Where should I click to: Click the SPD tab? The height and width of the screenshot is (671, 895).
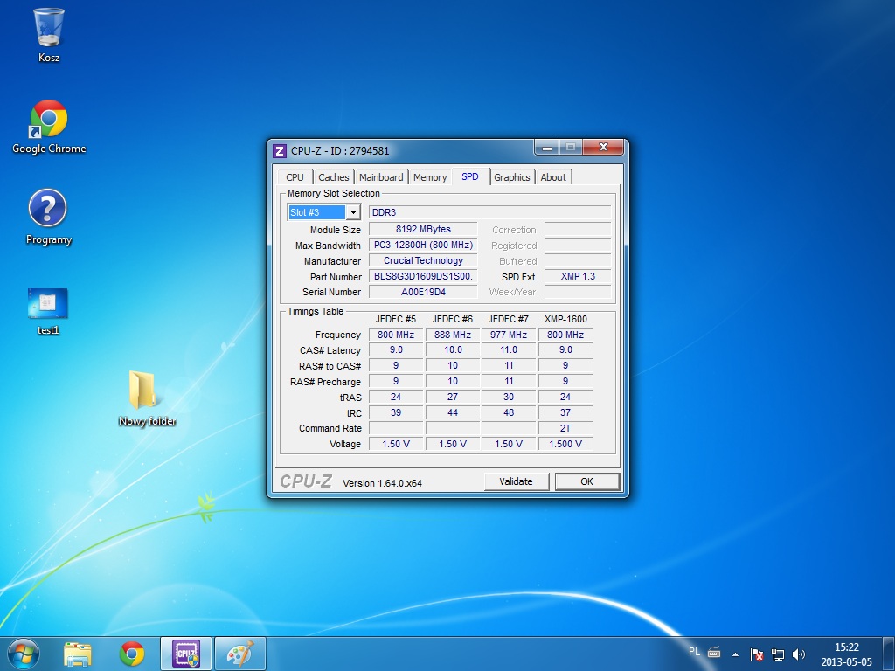tap(470, 176)
